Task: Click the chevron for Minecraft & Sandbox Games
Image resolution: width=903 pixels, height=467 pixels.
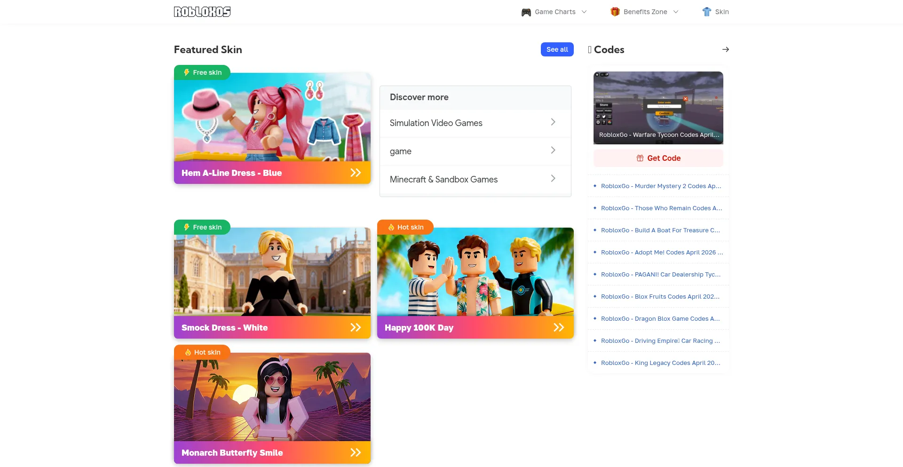Action: point(553,178)
